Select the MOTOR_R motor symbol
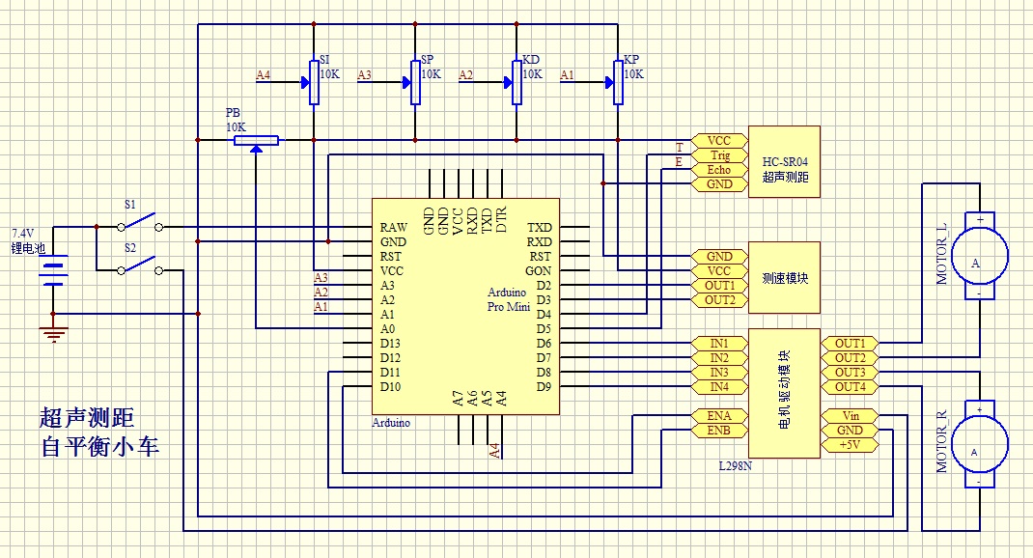This screenshot has width=1033, height=558. [980, 444]
